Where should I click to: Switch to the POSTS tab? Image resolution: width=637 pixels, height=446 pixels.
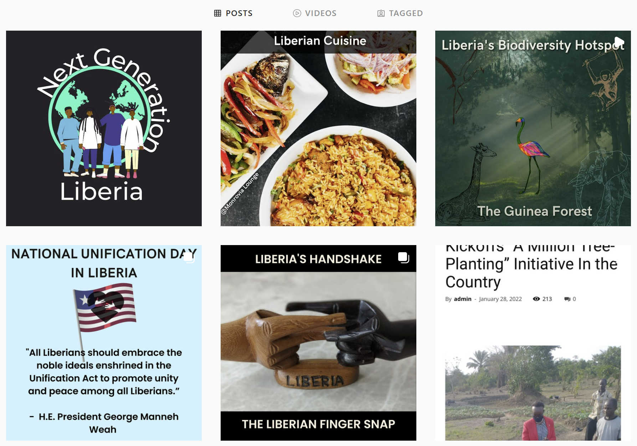[233, 13]
